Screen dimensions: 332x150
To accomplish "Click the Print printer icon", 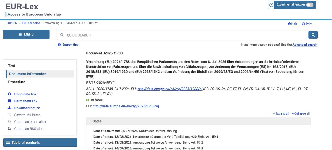I will coord(304,24).
